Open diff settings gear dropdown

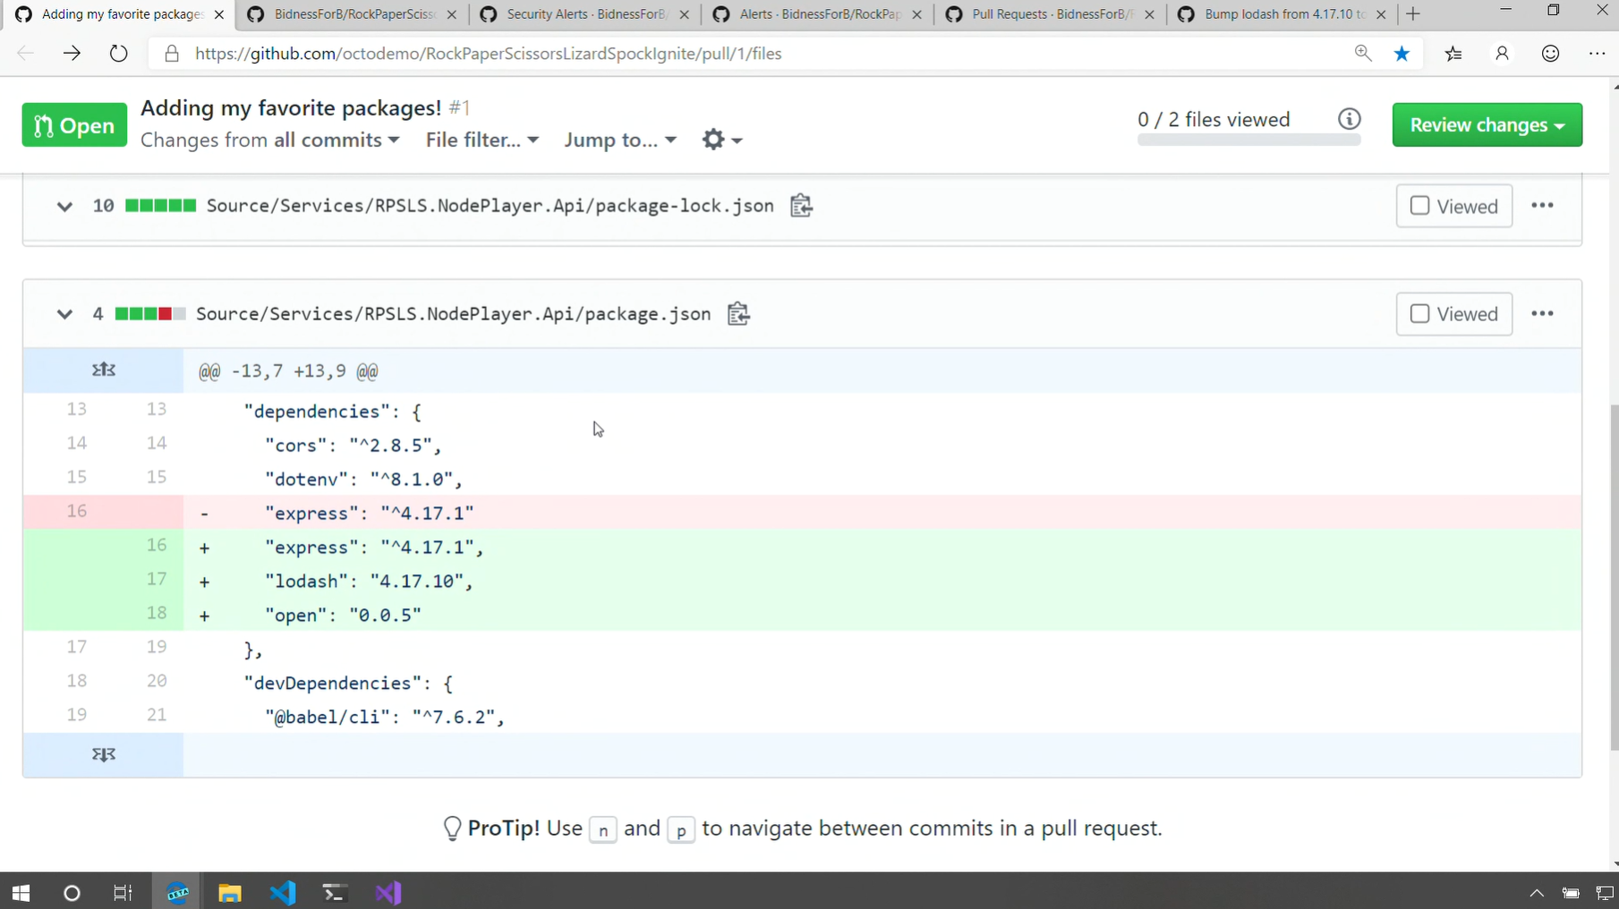pos(721,140)
